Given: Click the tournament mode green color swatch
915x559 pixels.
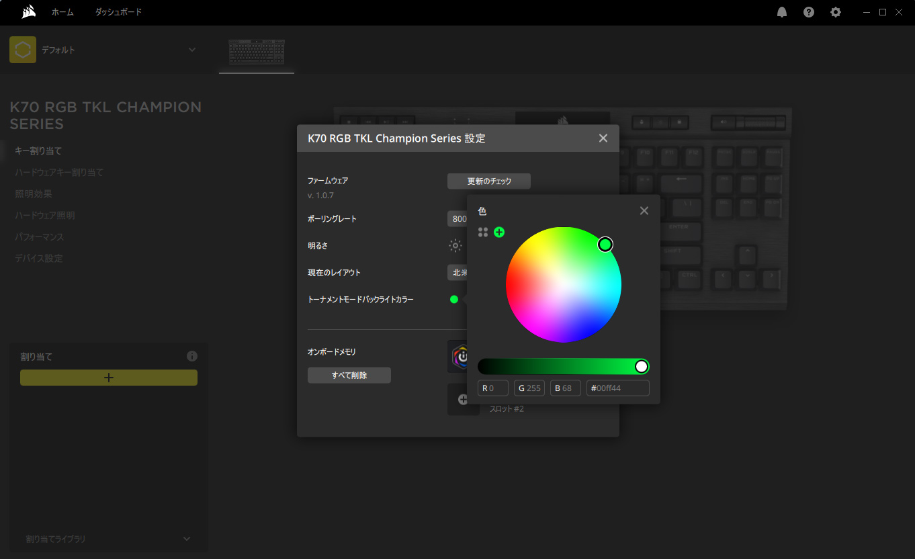Looking at the screenshot, I should 454,300.
